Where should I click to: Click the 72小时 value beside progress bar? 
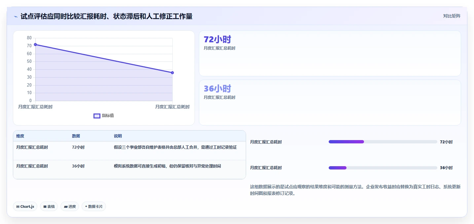[446, 142]
